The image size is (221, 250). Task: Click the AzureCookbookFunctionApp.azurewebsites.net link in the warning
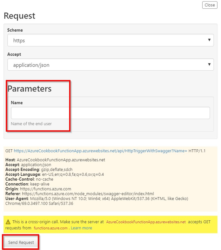146,222
